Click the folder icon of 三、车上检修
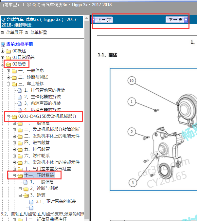Viewport: 197px width, 221px height. point(14,84)
